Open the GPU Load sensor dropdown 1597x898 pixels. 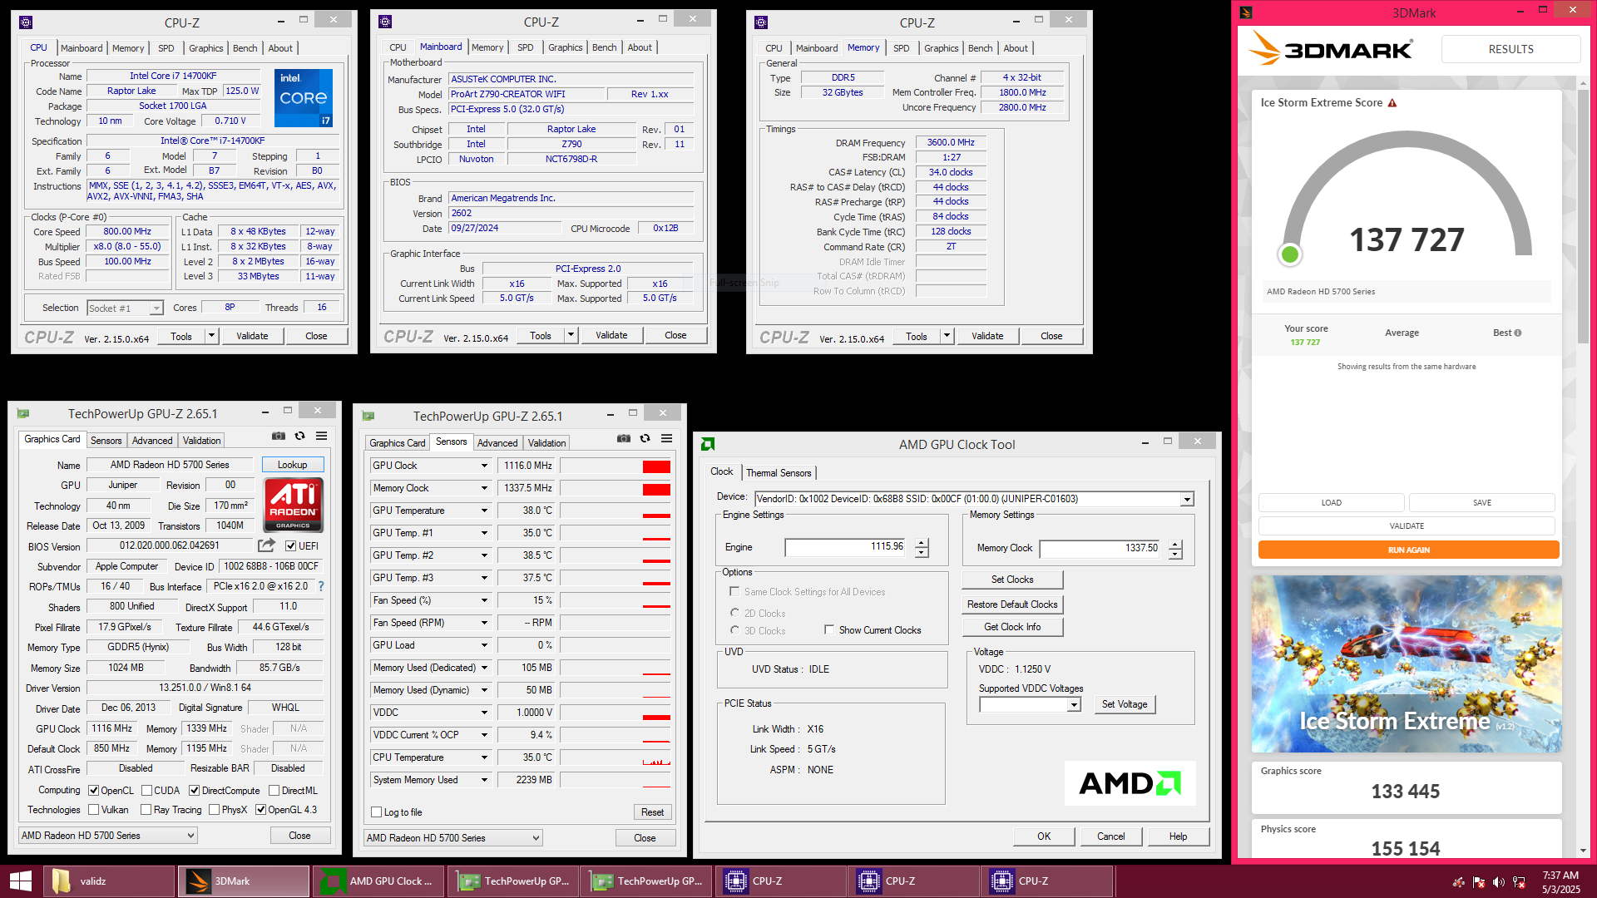[x=484, y=645]
